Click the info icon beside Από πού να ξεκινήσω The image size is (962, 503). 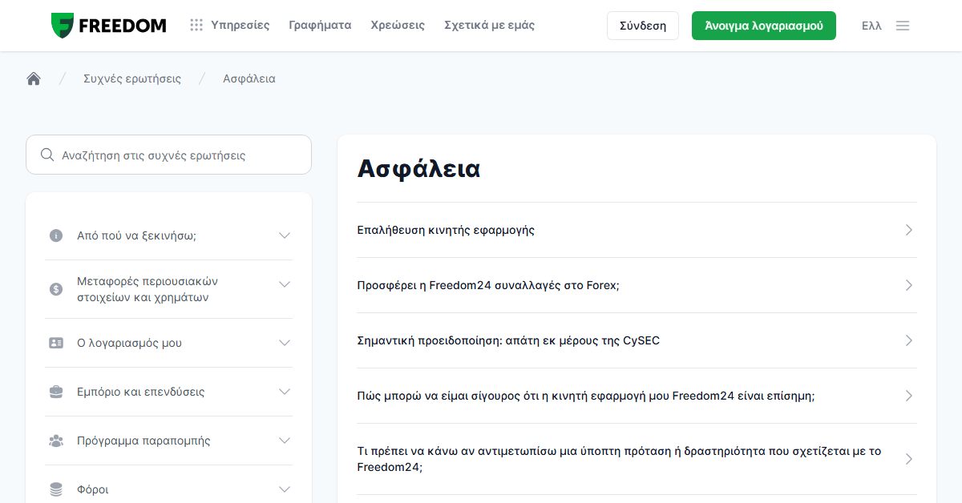click(x=56, y=235)
